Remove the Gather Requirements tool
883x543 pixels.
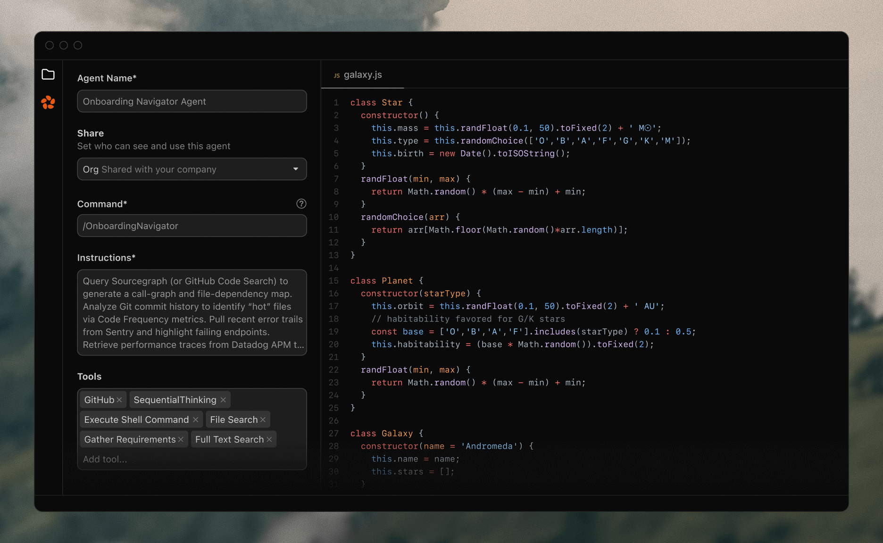pos(180,439)
